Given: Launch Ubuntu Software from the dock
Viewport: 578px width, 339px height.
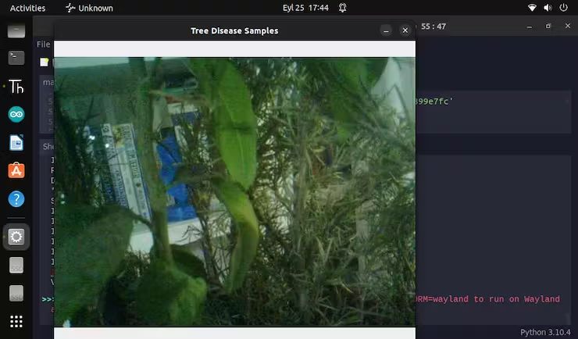Looking at the screenshot, I should click(16, 170).
